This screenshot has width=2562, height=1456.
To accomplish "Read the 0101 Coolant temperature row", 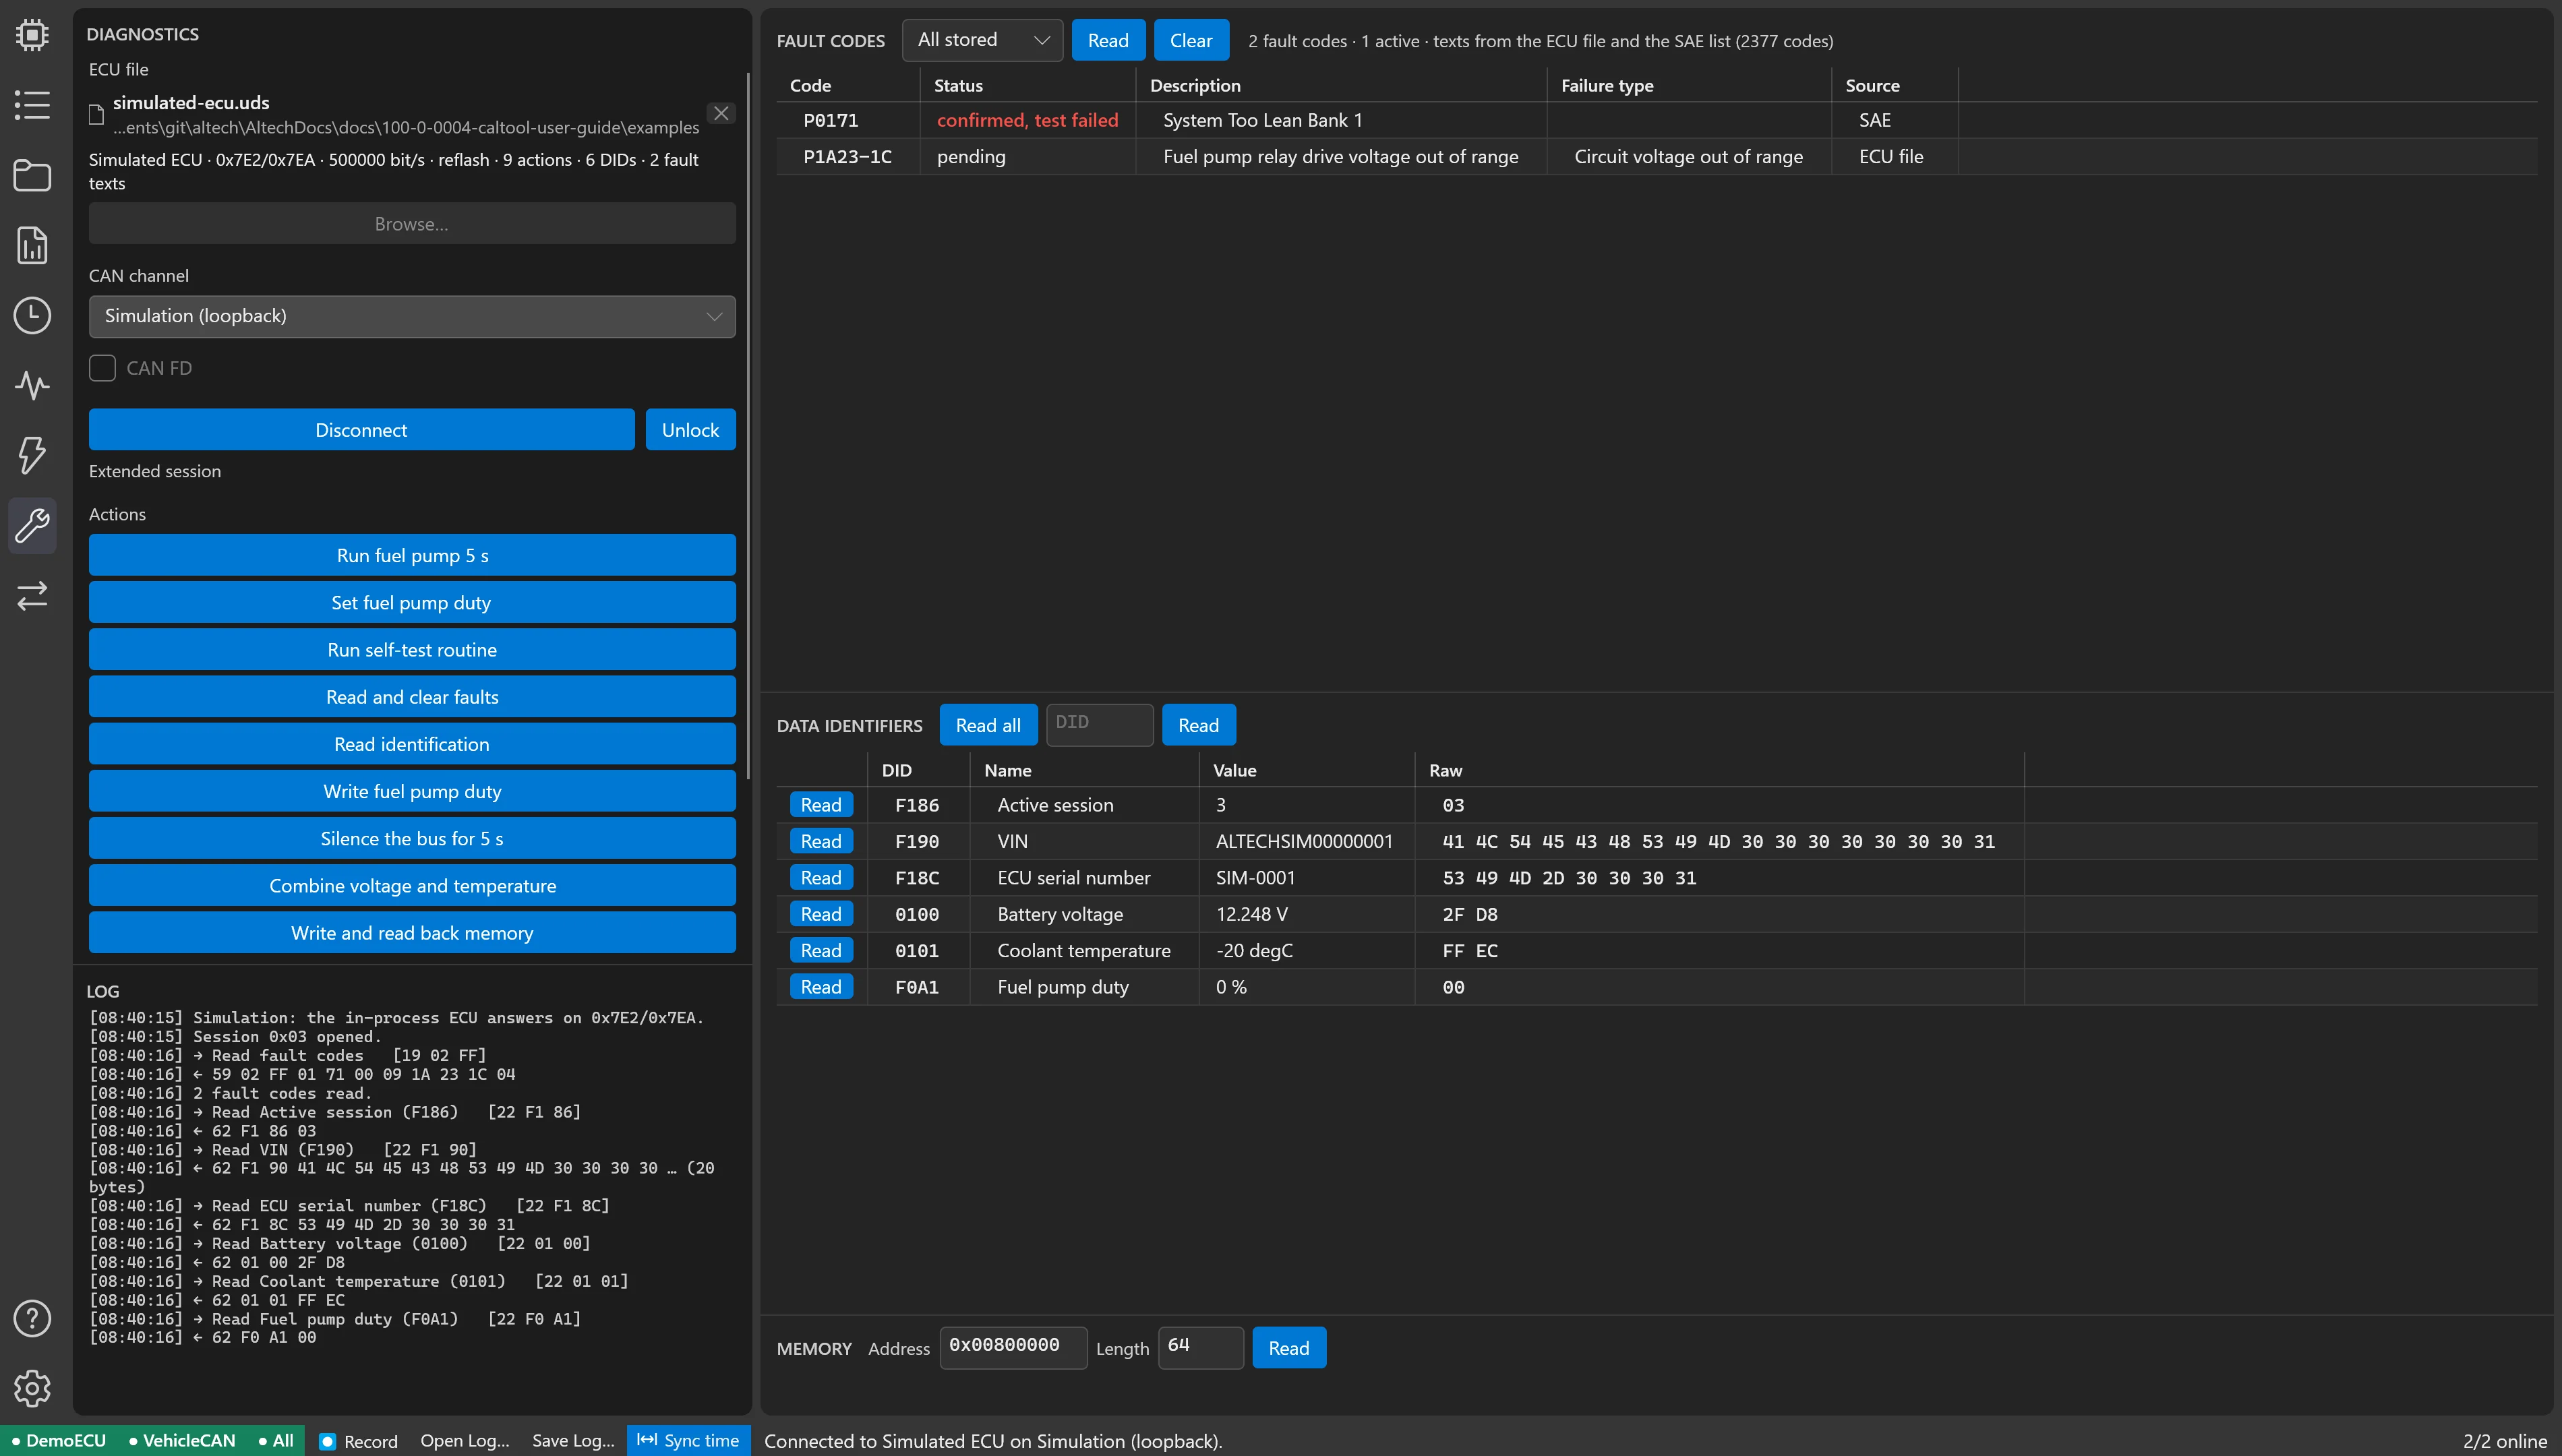I will 821,951.
